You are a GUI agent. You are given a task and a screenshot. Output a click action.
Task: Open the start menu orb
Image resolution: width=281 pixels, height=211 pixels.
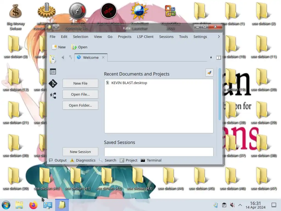[6, 205]
